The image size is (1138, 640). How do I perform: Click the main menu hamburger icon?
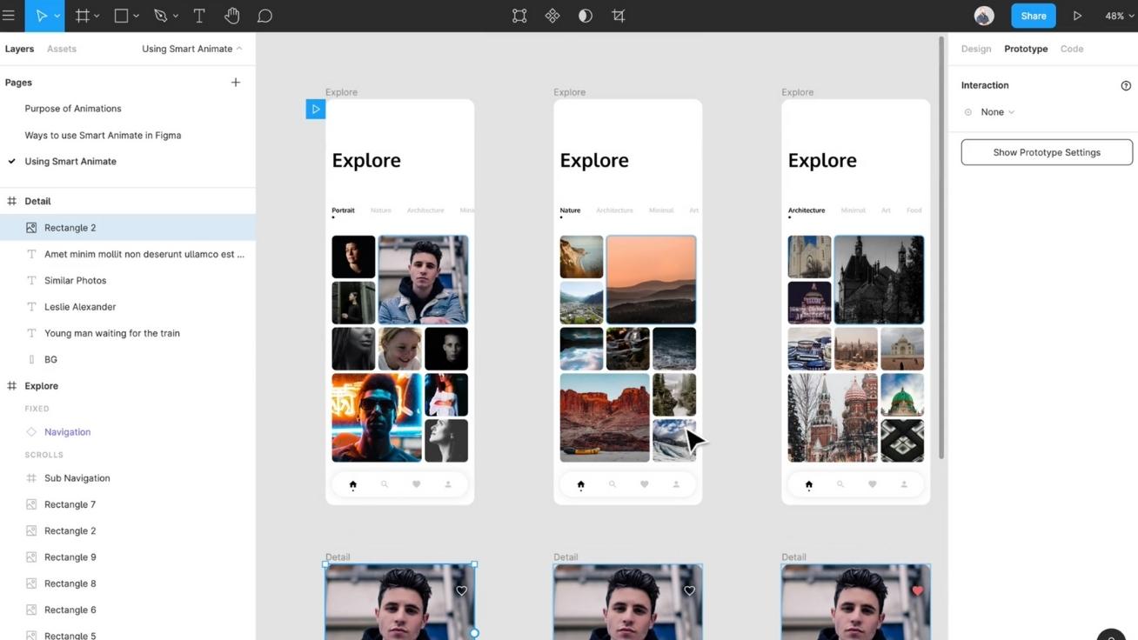click(16, 15)
